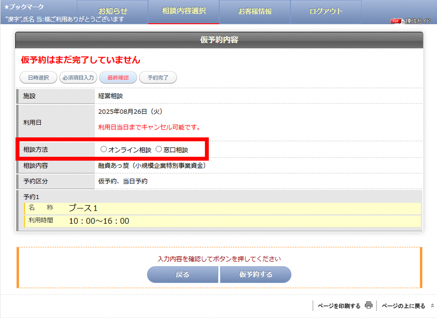Click the 必須項目入力 step button
The height and width of the screenshot is (318, 437).
tap(78, 78)
